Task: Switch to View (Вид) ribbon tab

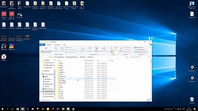Action: pos(64,45)
